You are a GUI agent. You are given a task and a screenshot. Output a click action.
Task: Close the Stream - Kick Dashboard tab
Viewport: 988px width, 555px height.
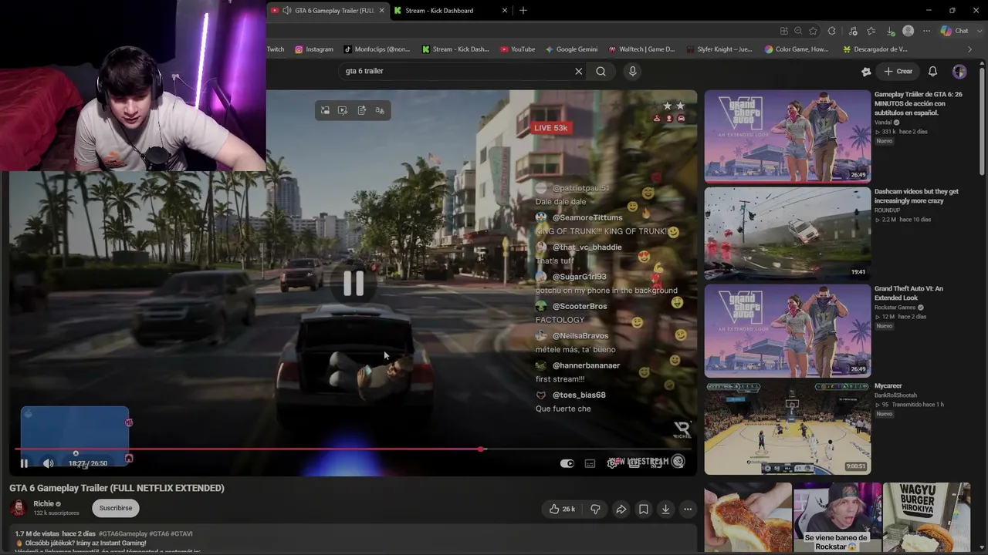pos(505,11)
